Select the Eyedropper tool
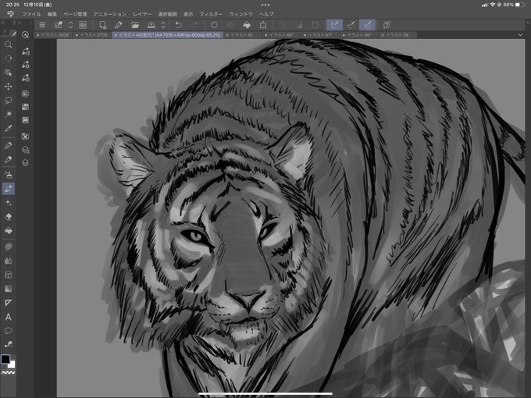 [9, 128]
